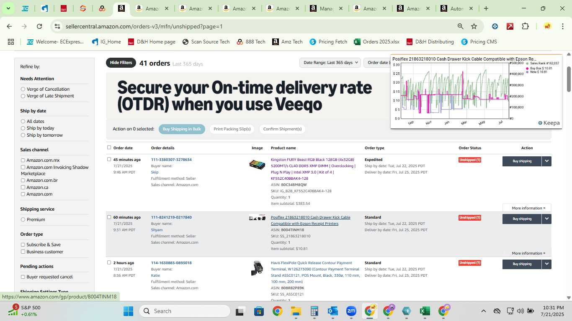Check Buyer requested cancel filter
Image resolution: width=572 pixels, height=321 pixels.
(23, 277)
